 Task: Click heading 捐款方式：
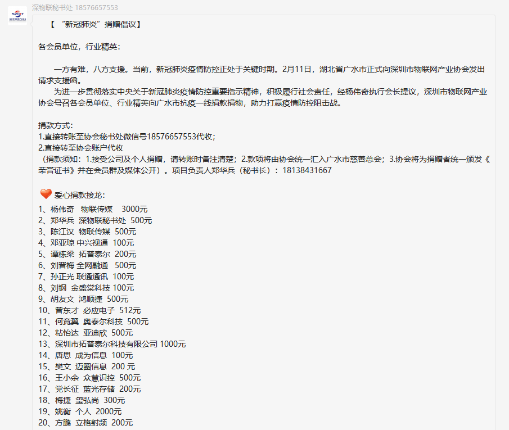(56, 125)
